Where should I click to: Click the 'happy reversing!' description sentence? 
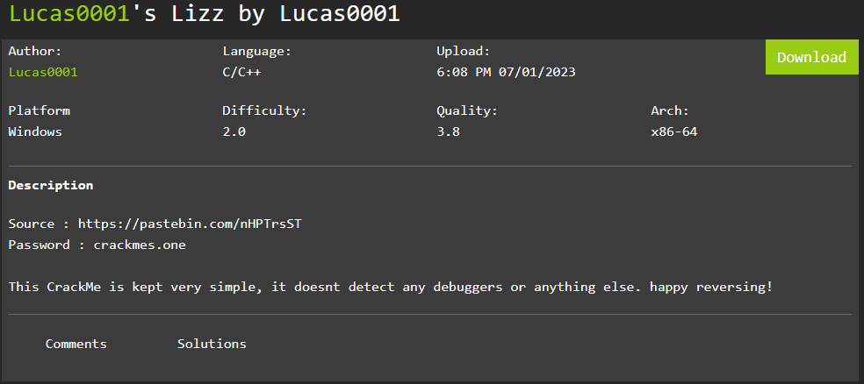711,288
